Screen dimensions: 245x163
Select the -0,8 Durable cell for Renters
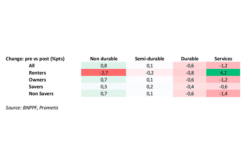(189, 73)
